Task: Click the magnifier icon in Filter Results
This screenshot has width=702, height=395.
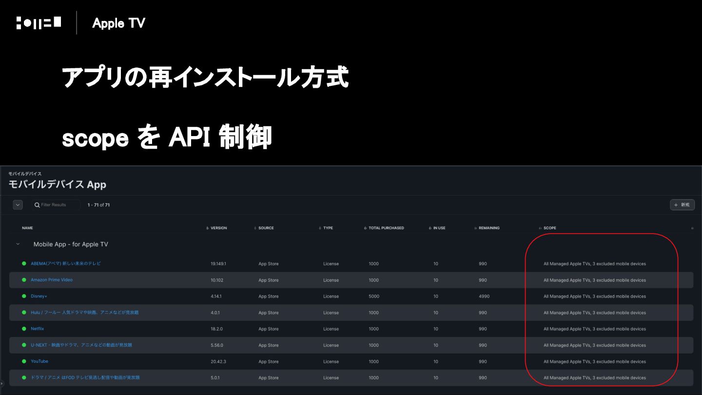Action: pos(37,205)
